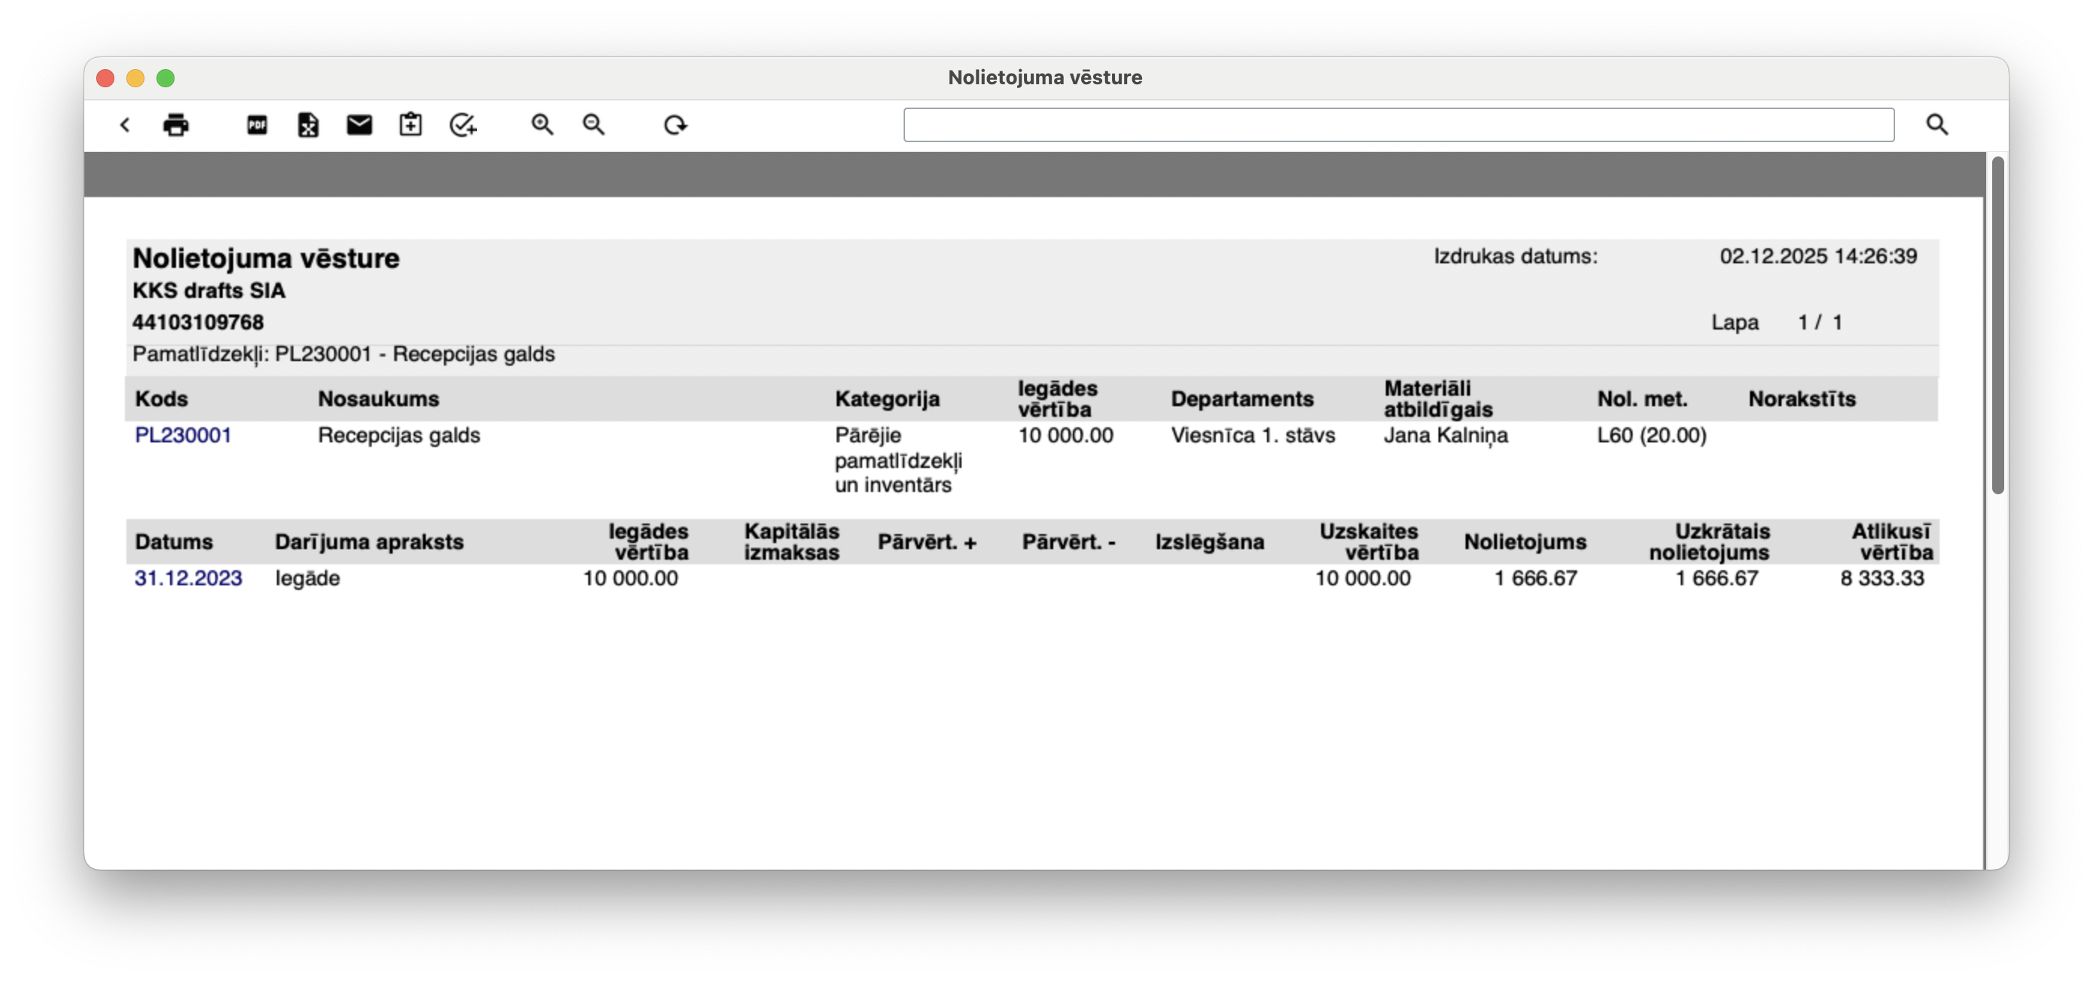Close the Nolietojuma vēsture window

click(x=105, y=78)
